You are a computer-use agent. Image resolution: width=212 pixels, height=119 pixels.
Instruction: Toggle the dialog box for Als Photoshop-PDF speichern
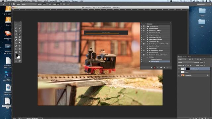144,50
